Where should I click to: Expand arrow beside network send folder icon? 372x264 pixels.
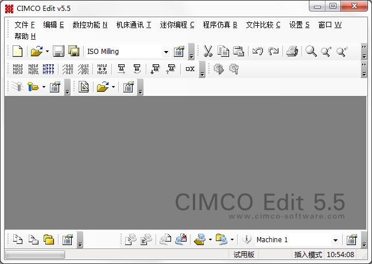210,239
